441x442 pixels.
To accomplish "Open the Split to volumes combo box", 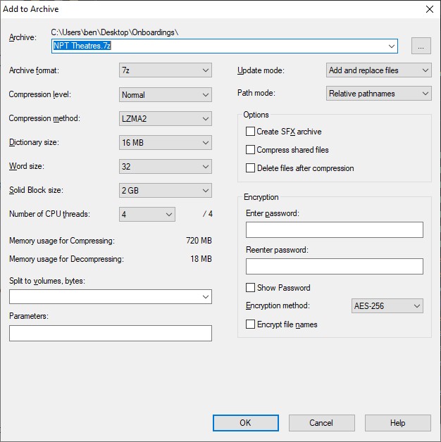I will pyautogui.click(x=111, y=296).
